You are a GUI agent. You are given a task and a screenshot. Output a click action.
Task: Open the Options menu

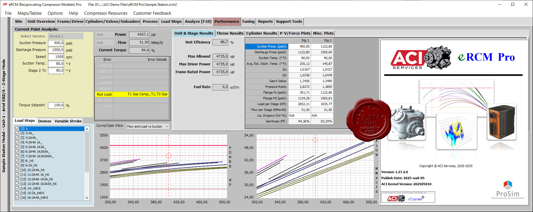55,13
